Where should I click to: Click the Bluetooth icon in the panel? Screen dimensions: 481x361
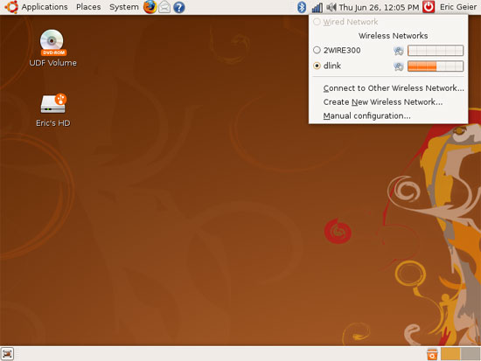coord(302,7)
